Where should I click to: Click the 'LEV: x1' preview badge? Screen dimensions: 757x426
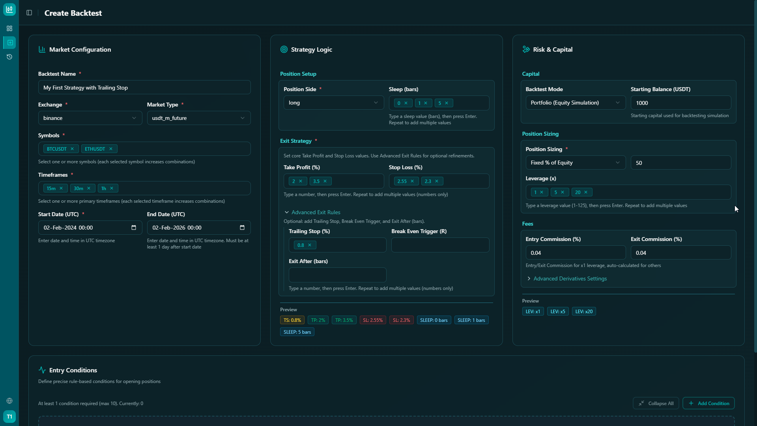coord(533,312)
